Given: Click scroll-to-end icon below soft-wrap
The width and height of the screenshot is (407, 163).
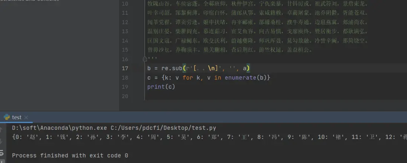Looking at the screenshot, I should [1, 161].
